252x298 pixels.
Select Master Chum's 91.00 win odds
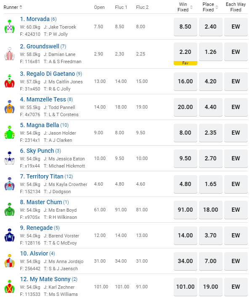[186, 210]
